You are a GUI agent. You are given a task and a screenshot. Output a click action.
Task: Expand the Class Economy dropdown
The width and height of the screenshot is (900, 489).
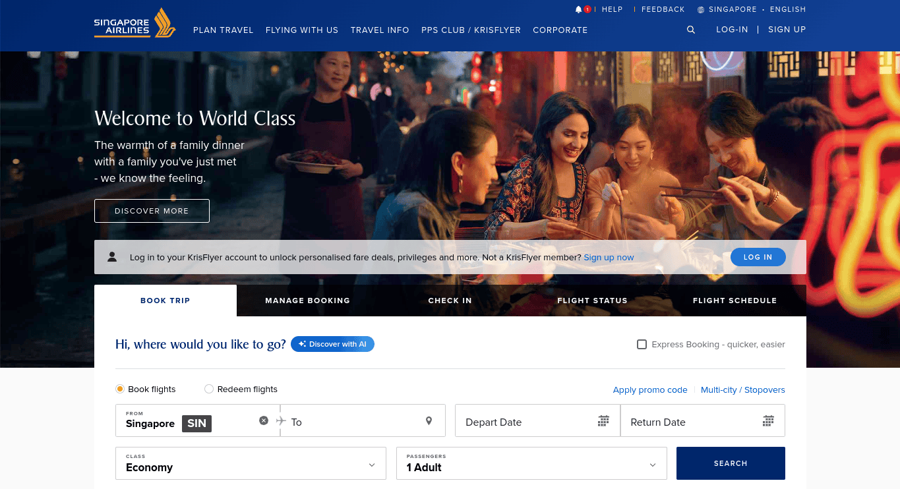coord(251,463)
